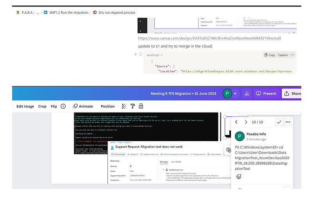Go to next comment arrow
This screenshot has width=311, height=206.
click(x=246, y=122)
